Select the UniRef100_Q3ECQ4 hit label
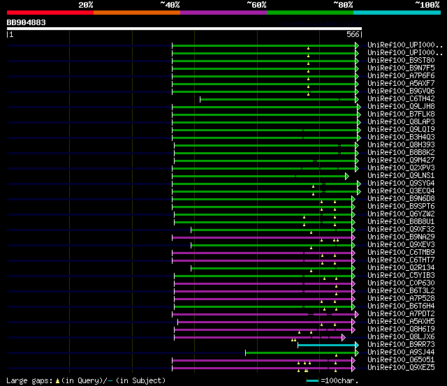The image size is (447, 386). coord(401,191)
